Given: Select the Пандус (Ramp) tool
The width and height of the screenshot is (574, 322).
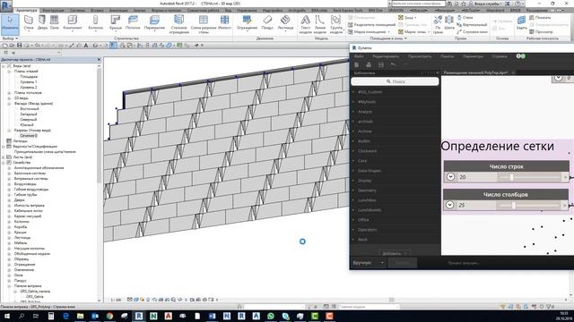Looking at the screenshot, I should point(267,22).
